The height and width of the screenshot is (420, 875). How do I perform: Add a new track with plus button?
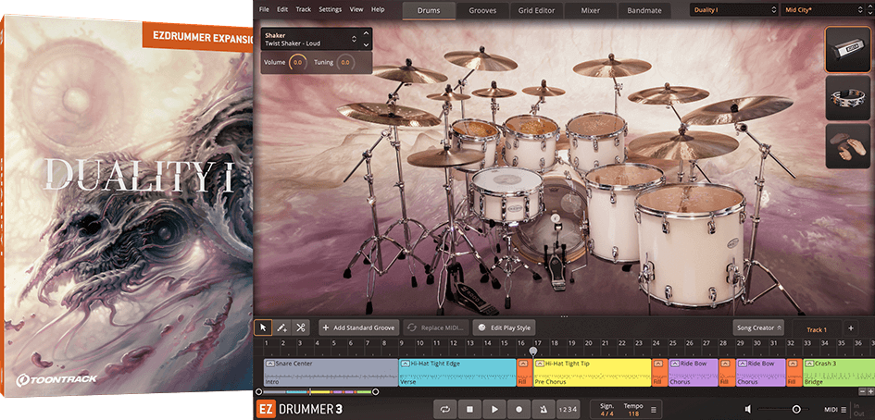point(851,328)
